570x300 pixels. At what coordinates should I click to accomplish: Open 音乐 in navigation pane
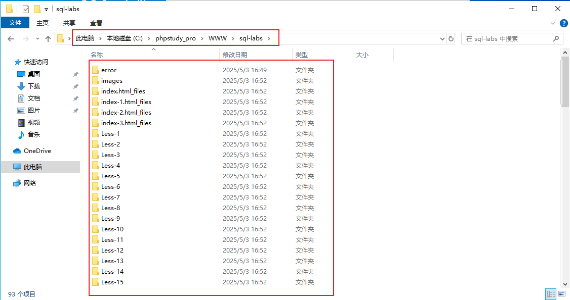click(34, 134)
